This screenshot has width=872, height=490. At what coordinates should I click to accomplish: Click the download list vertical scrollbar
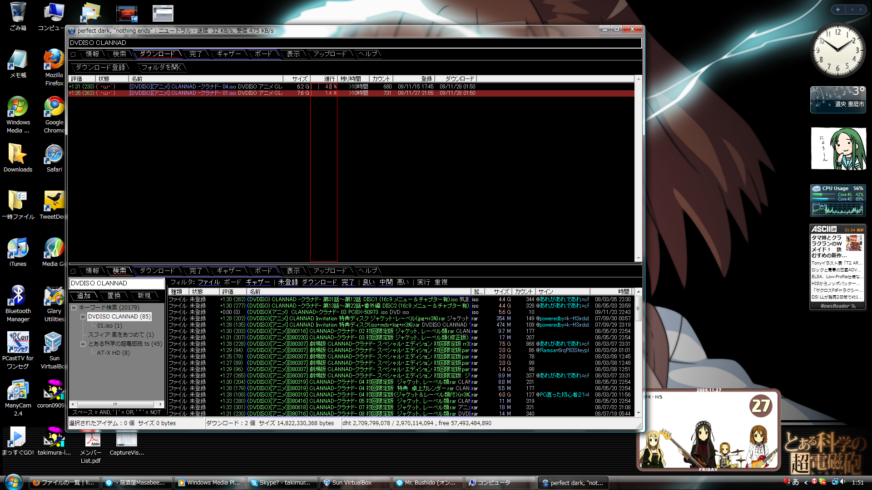click(x=638, y=168)
